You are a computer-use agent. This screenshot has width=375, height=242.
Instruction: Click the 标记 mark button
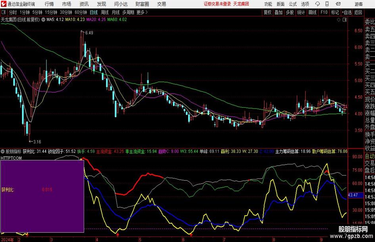click(x=335, y=12)
